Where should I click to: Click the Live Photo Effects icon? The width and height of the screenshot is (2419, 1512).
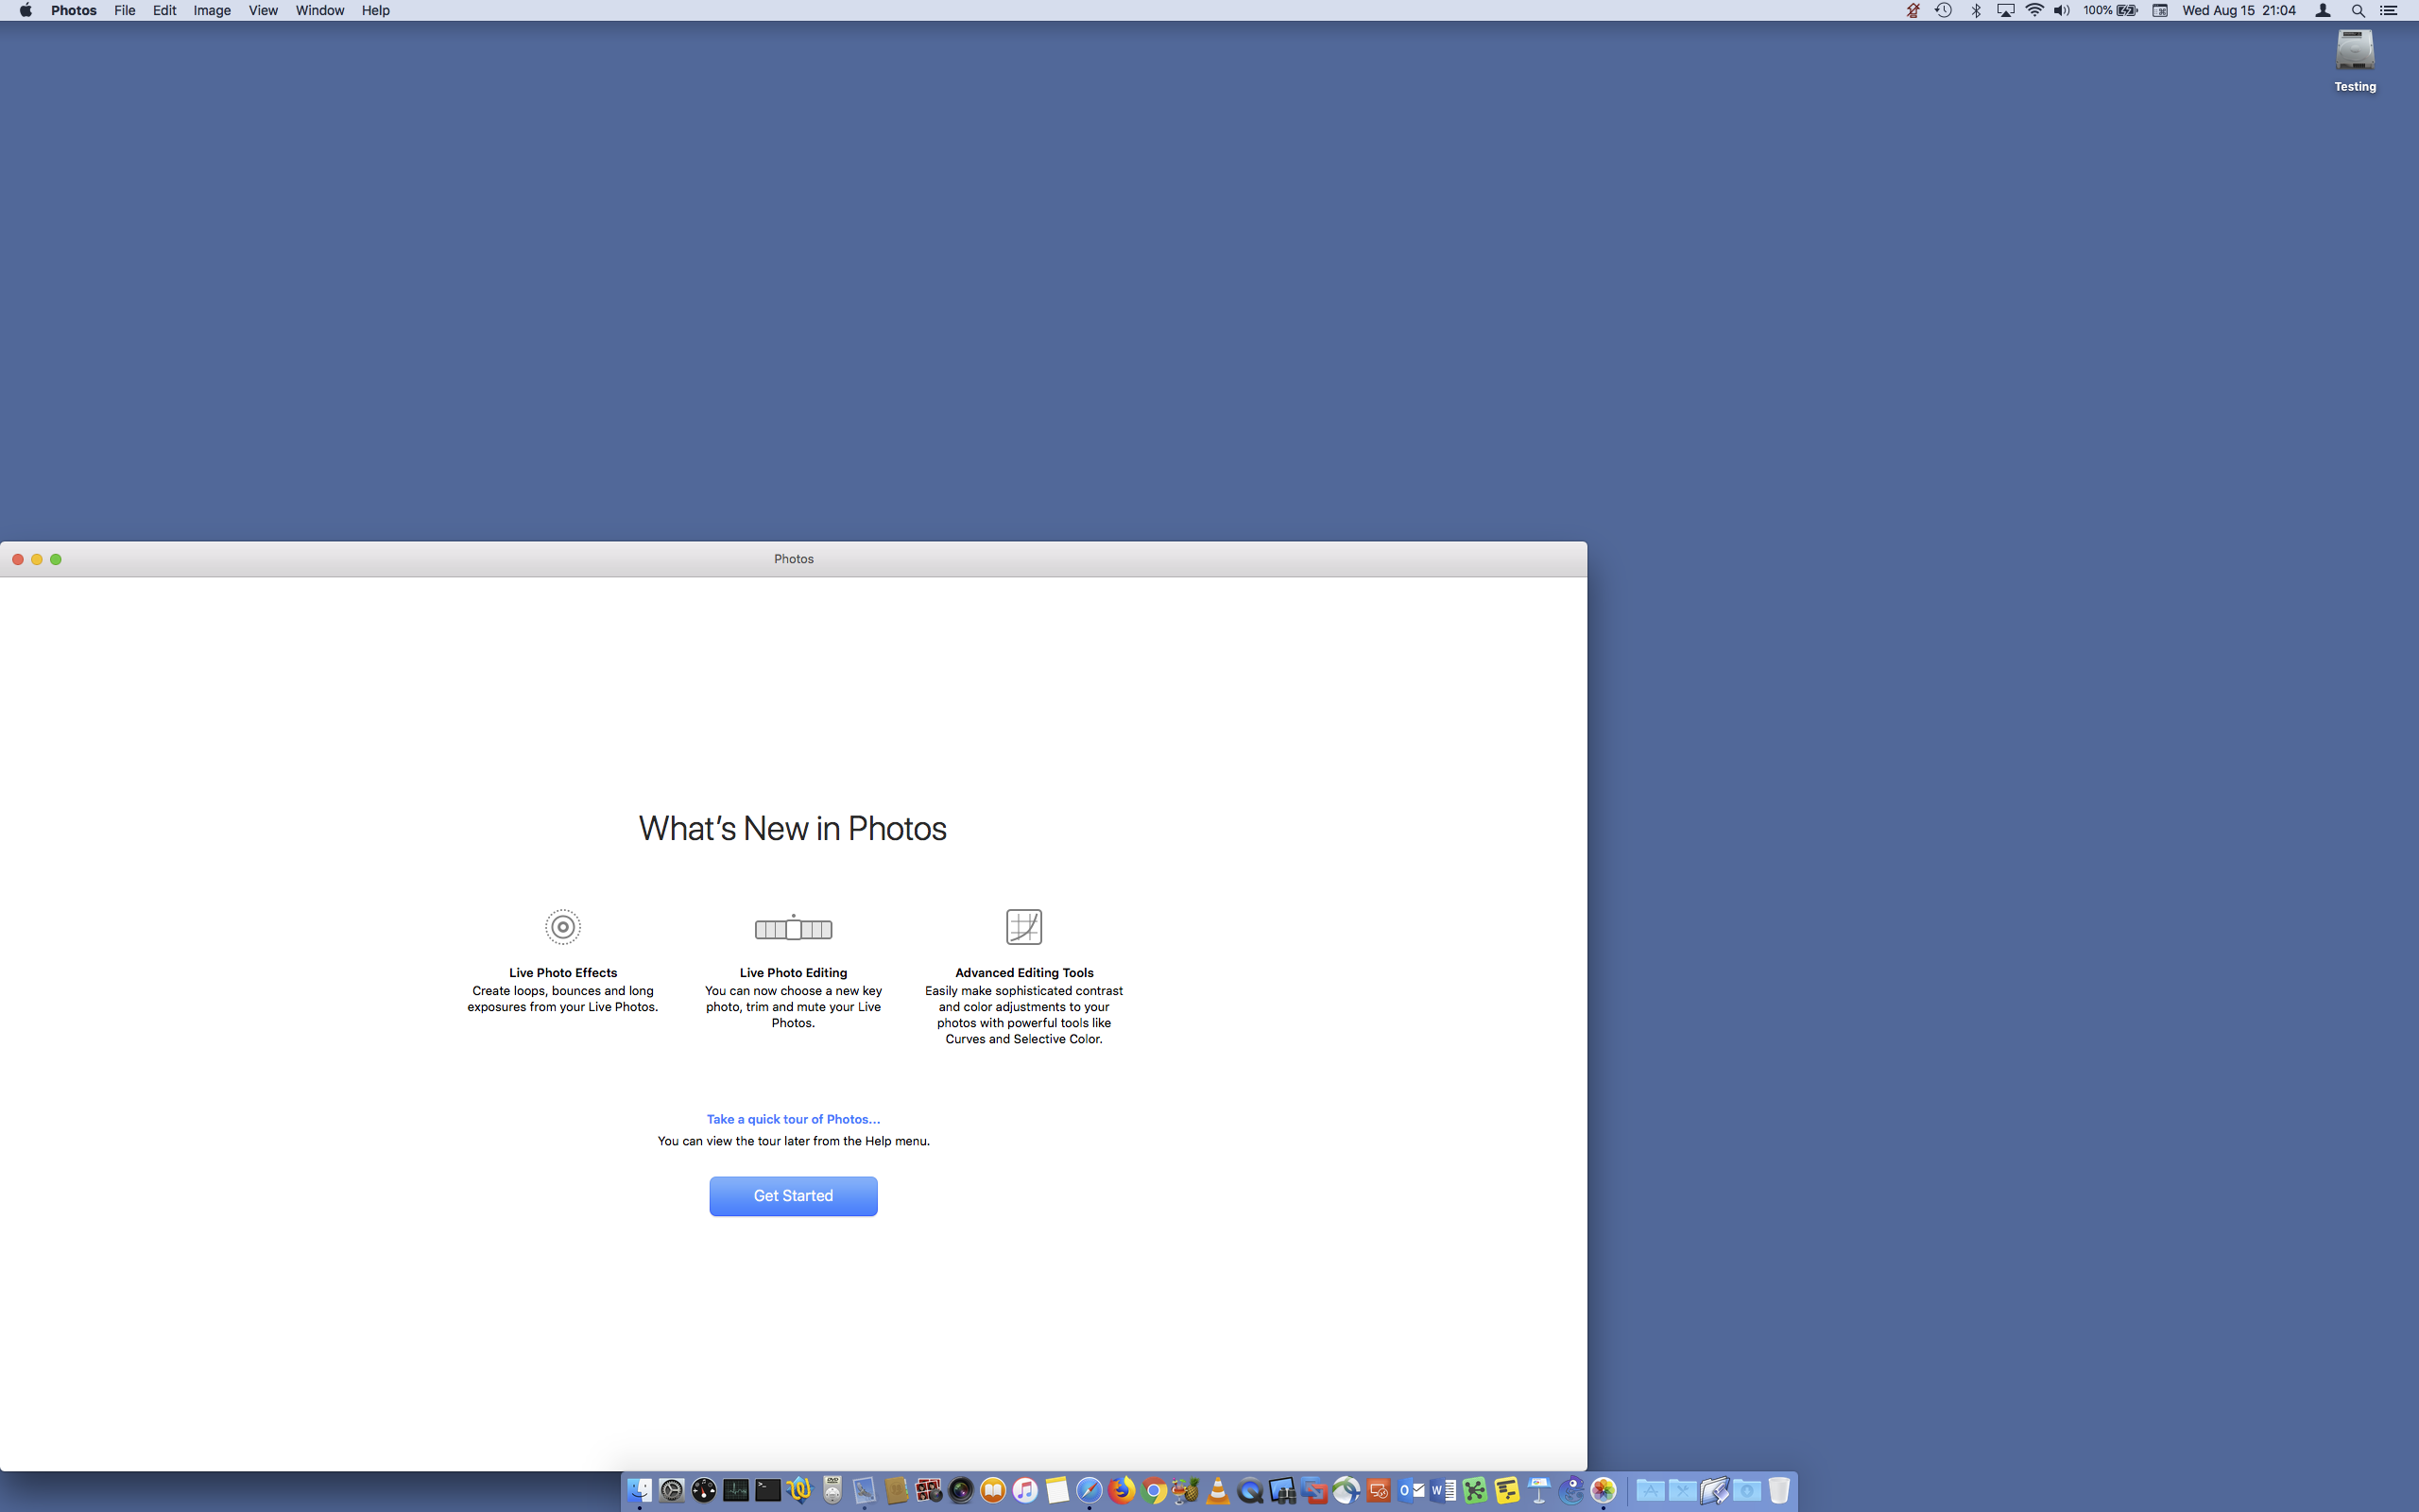[x=563, y=927]
